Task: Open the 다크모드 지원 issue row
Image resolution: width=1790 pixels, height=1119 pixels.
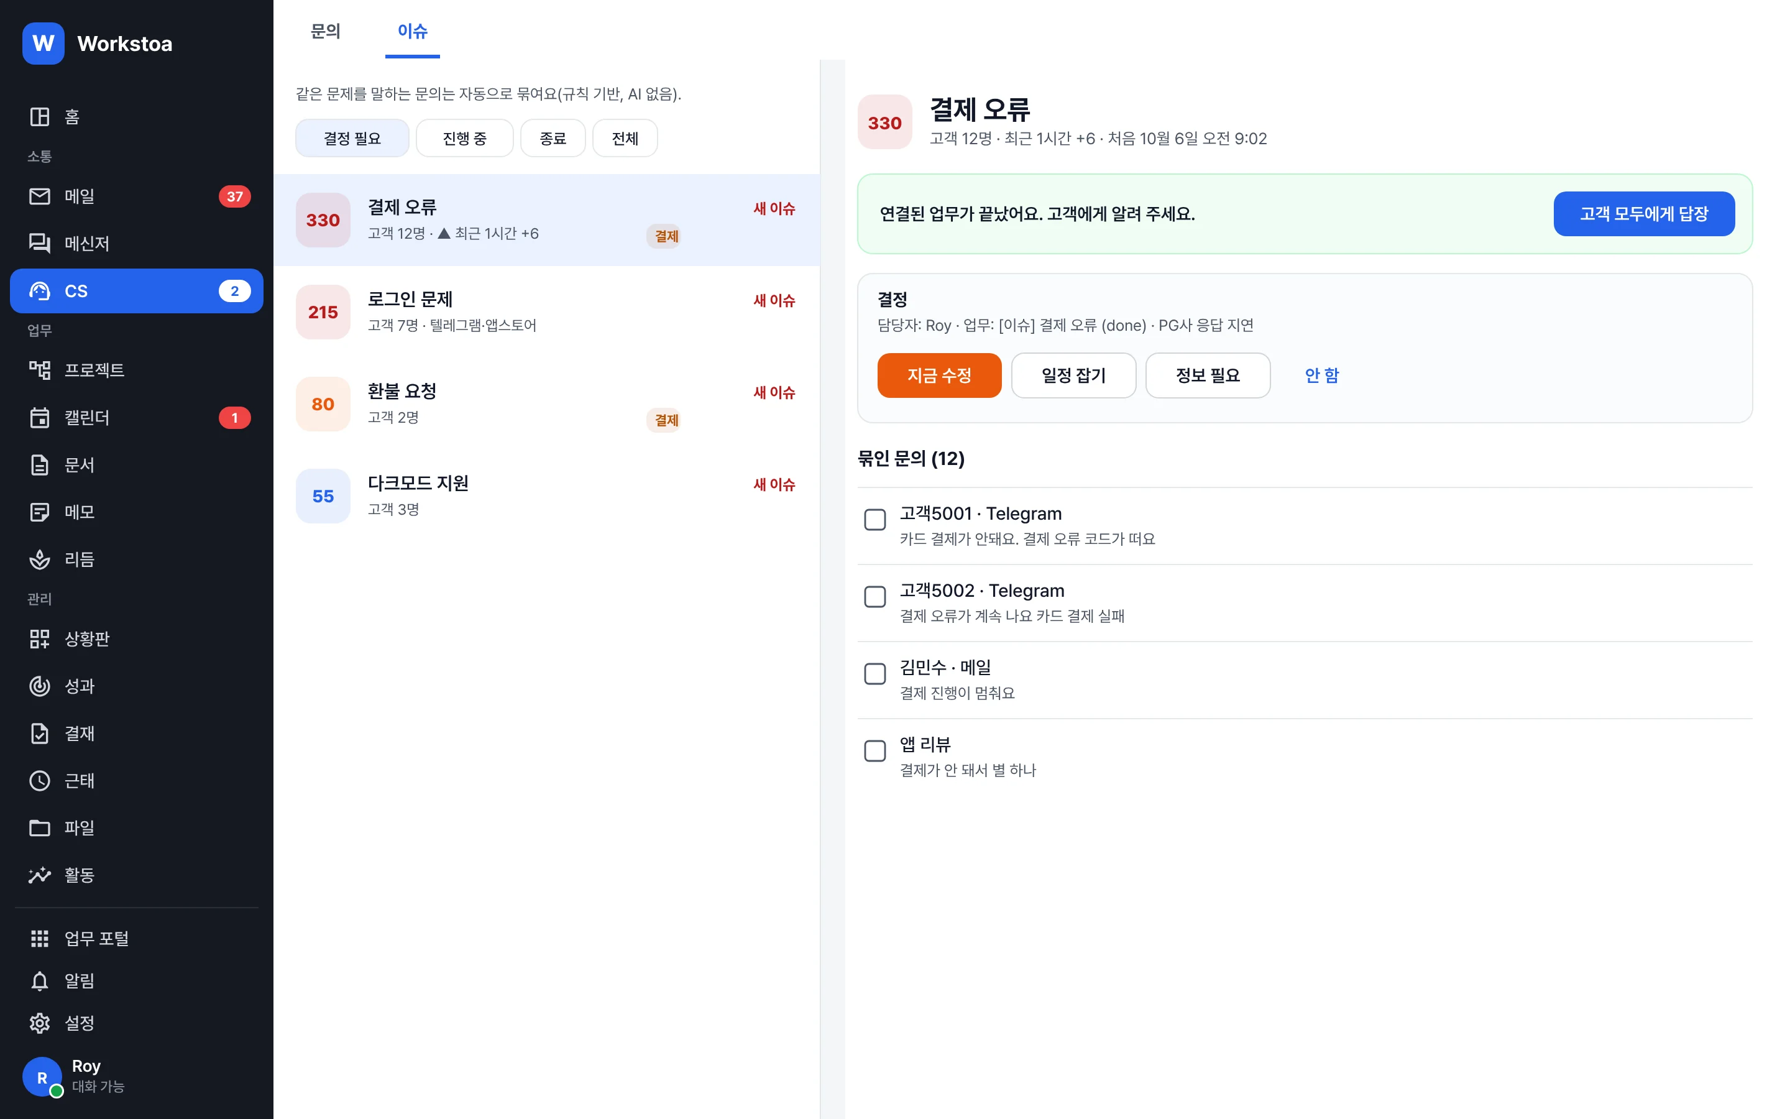Action: (546, 496)
